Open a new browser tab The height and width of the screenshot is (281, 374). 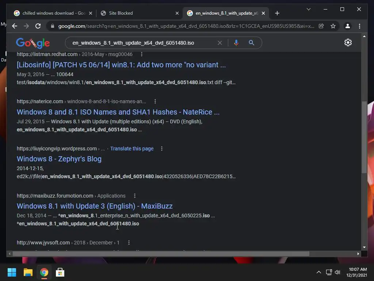tap(277, 13)
